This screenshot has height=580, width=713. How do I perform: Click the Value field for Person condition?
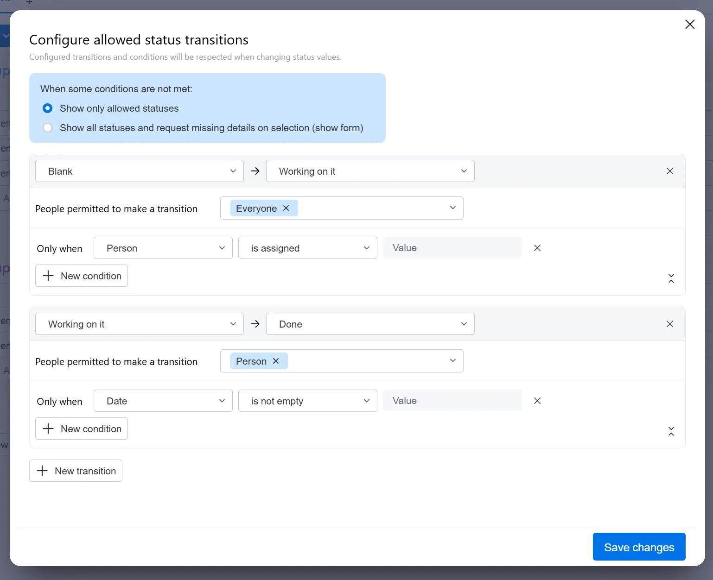pos(452,248)
